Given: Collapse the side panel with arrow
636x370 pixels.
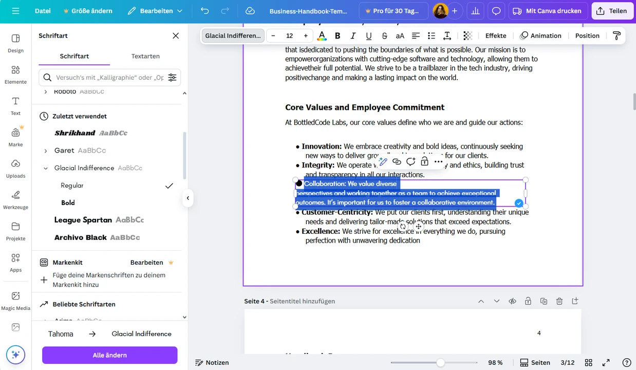Looking at the screenshot, I should pos(188,198).
